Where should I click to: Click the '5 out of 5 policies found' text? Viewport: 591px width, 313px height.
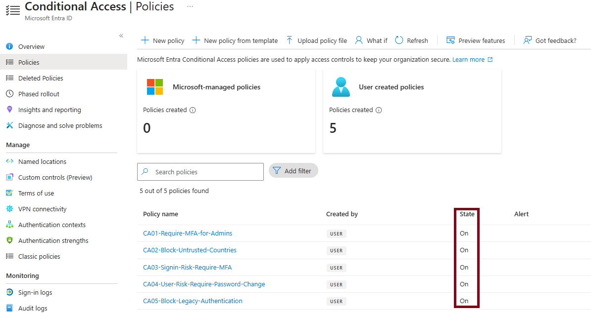(x=174, y=191)
